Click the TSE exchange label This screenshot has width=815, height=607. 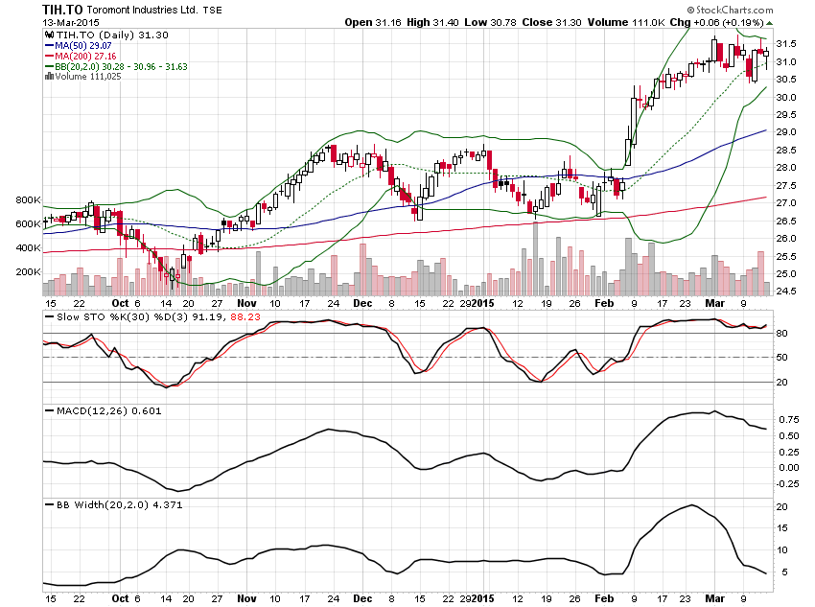click(212, 11)
